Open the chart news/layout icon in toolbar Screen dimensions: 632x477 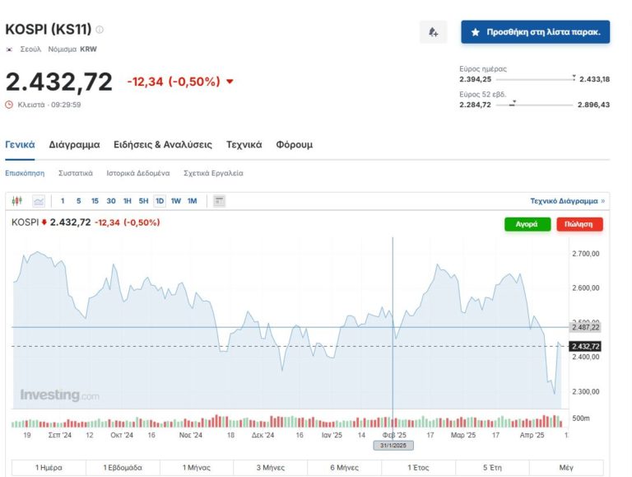[219, 200]
